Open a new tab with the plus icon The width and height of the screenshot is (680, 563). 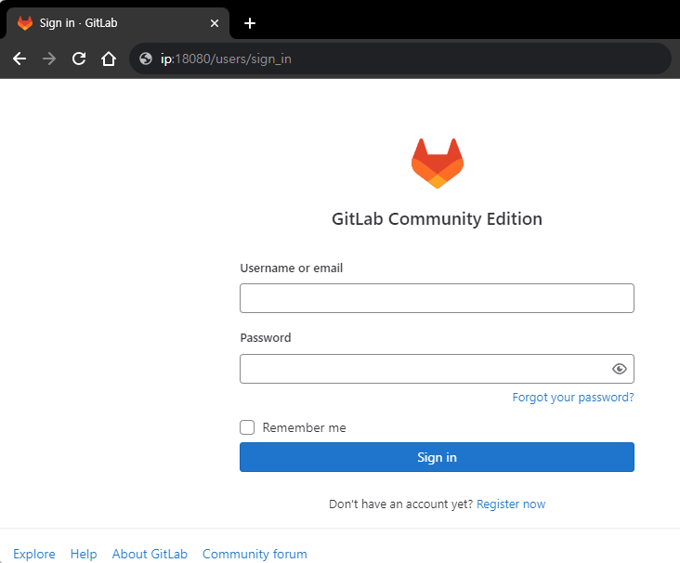250,23
